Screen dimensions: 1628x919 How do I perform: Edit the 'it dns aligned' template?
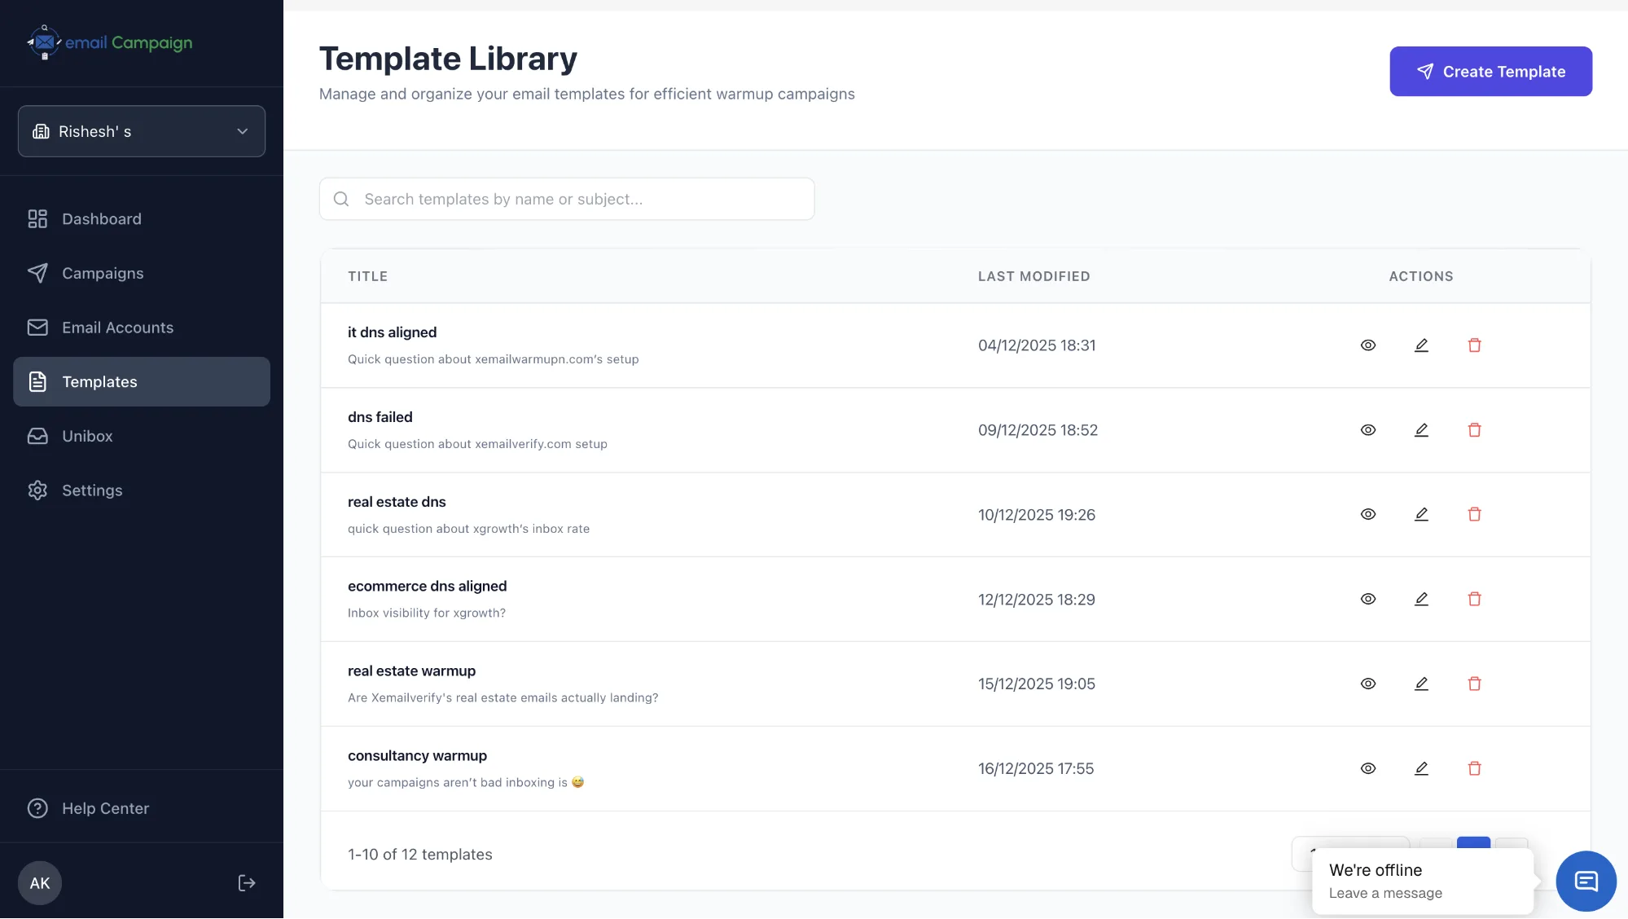1421,345
